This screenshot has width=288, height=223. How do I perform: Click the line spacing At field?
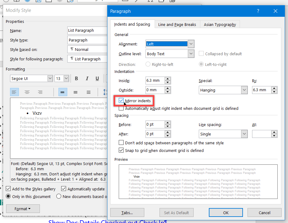[x=262, y=134]
